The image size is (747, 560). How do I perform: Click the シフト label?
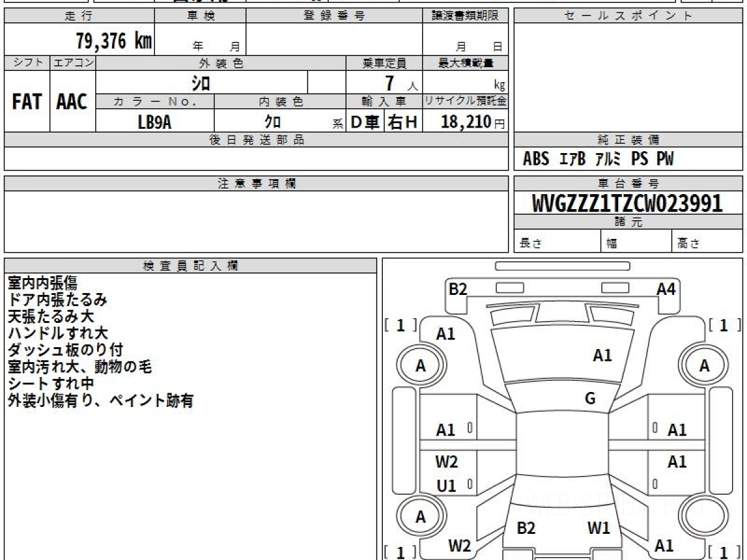pyautogui.click(x=27, y=63)
